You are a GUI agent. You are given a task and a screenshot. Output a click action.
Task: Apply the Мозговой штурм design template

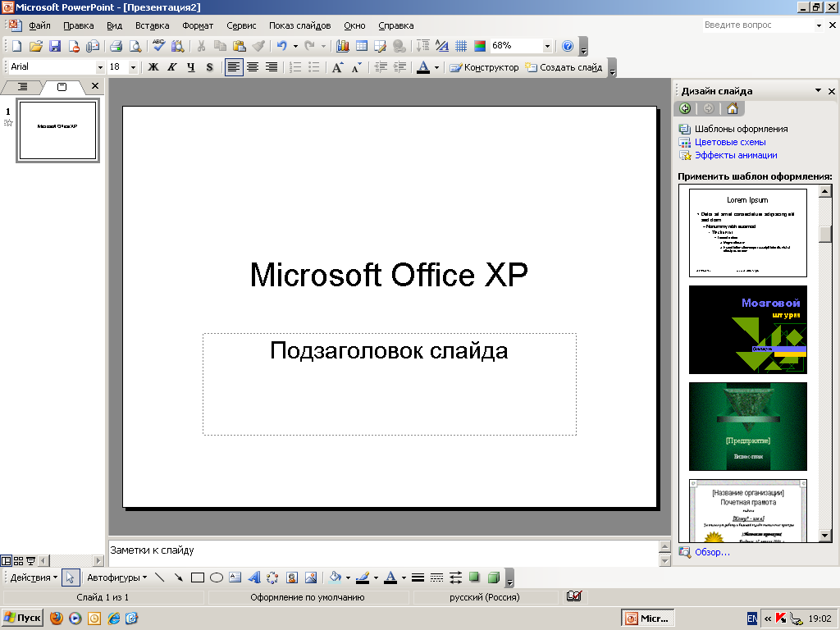748,330
